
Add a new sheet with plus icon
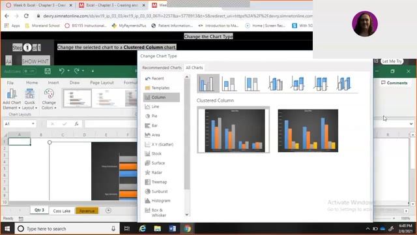click(x=108, y=210)
